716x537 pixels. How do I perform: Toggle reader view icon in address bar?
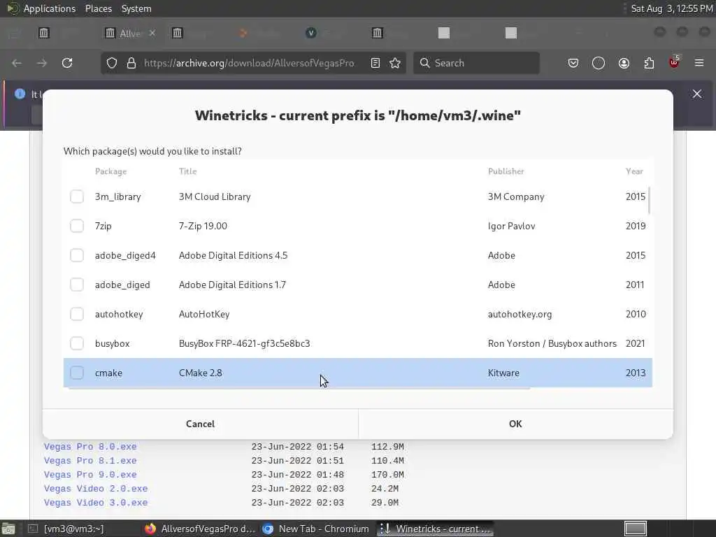(375, 63)
